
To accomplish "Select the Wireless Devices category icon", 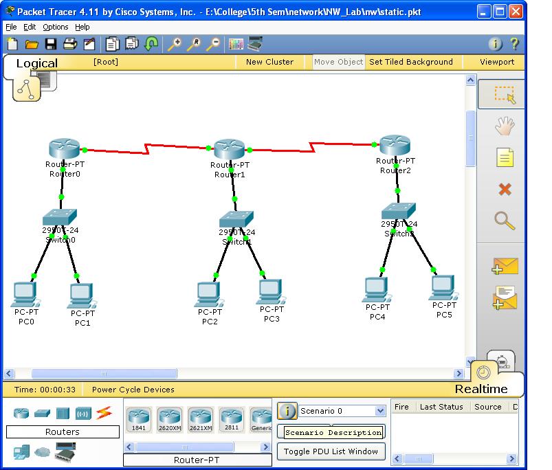I will [83, 414].
